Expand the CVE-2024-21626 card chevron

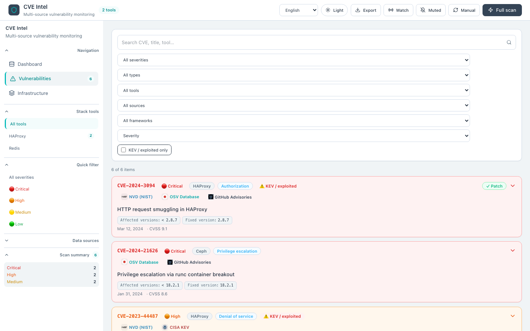click(513, 250)
